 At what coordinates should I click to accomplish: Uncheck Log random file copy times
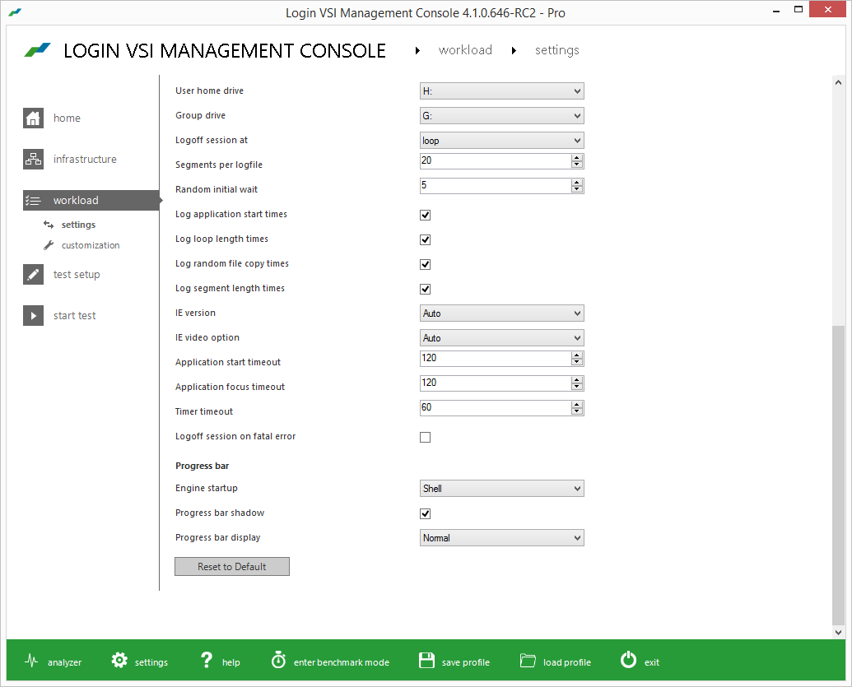pyautogui.click(x=426, y=264)
